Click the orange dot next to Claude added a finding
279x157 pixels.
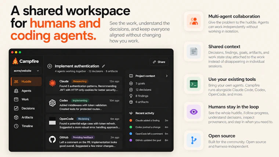[x=131, y=121]
